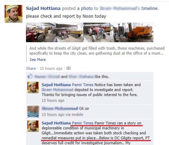This screenshot has width=169, height=145.
Task: Open Pamir Times page in first comment
Action: 83,85
